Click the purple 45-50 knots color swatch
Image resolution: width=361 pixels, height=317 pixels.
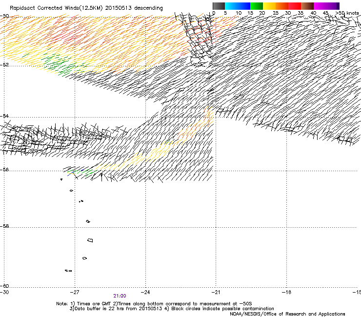point(333,6)
